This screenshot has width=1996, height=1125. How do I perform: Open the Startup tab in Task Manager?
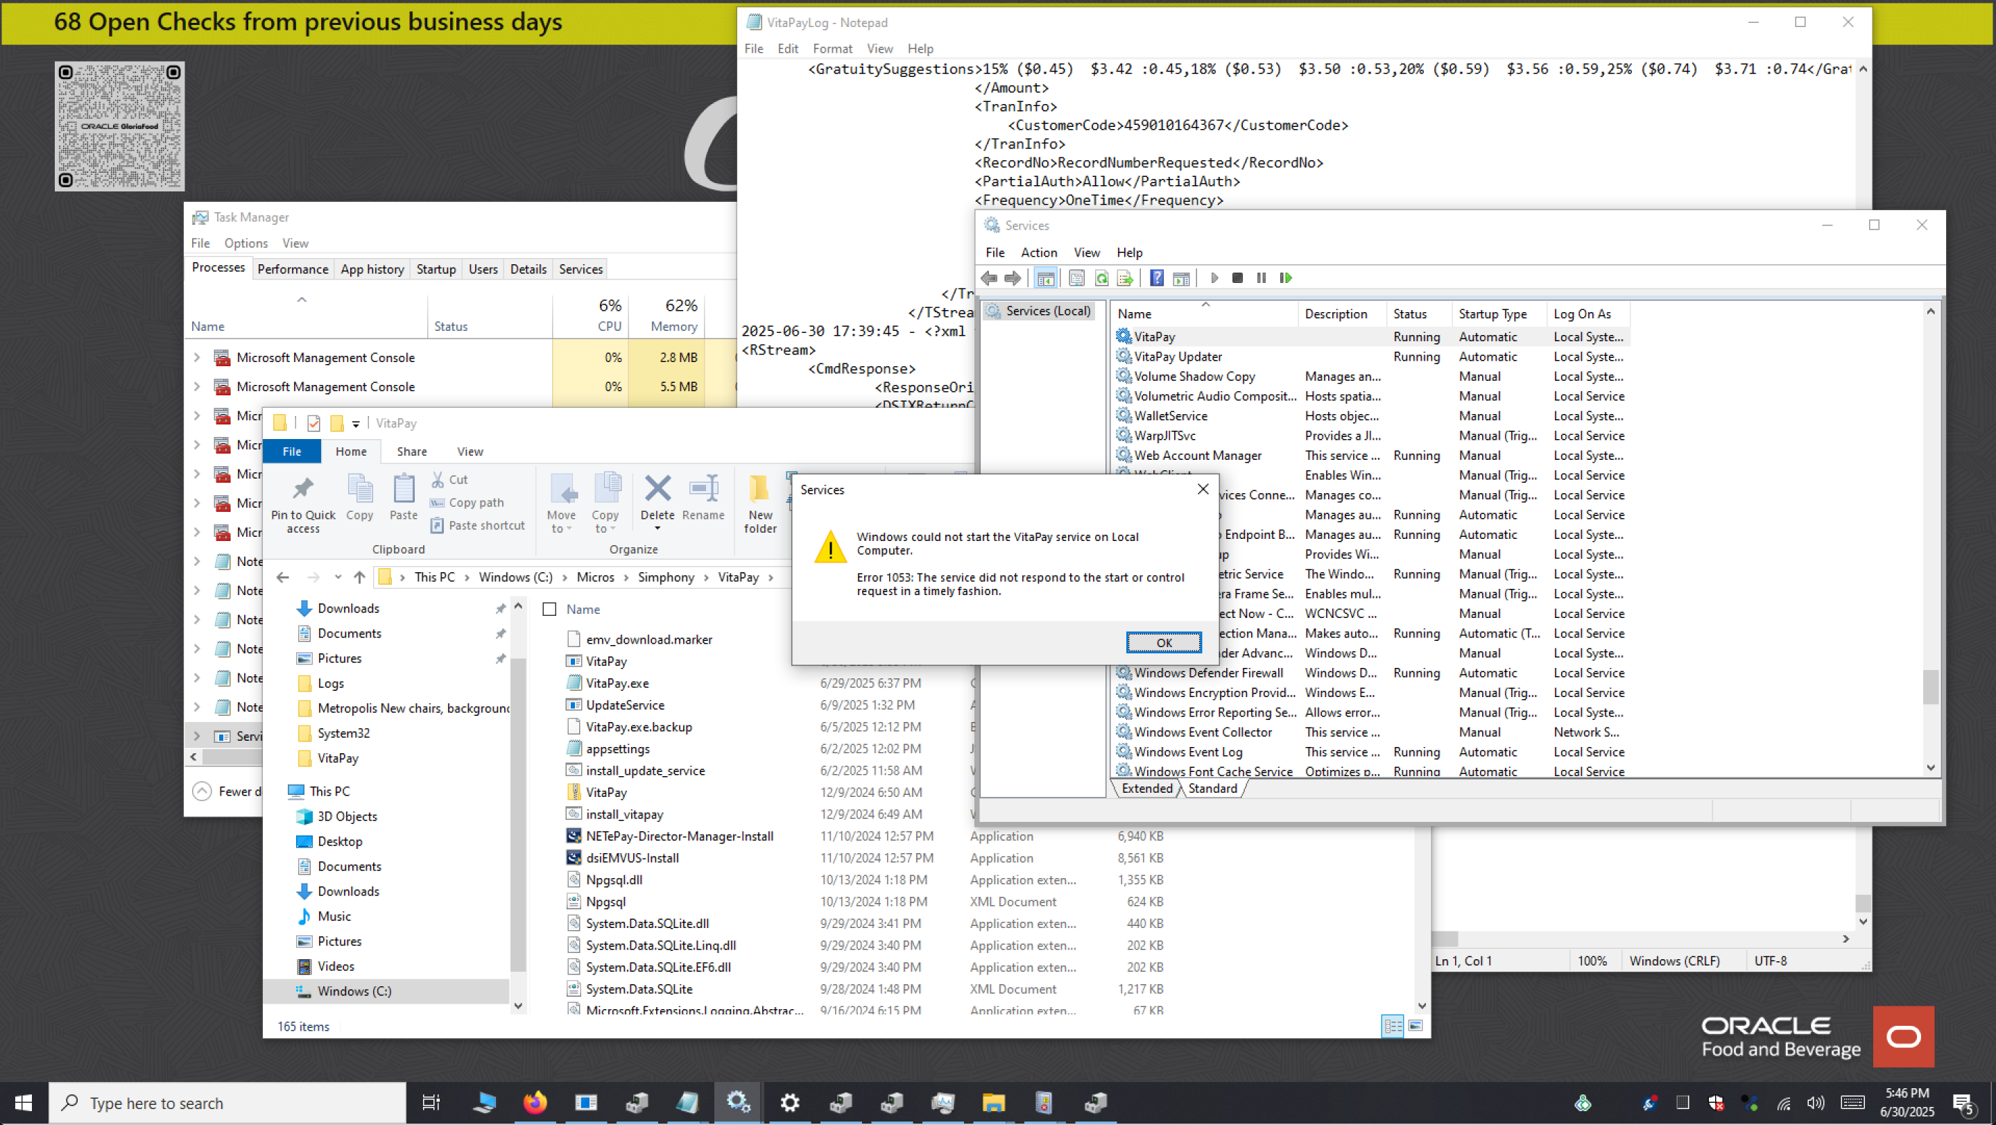436,269
